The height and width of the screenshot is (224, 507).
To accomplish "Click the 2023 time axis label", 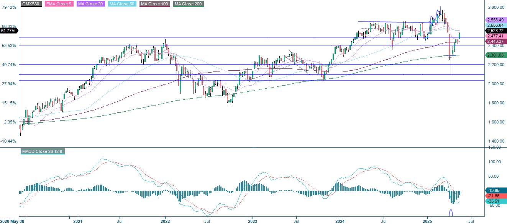I will tap(253, 221).
